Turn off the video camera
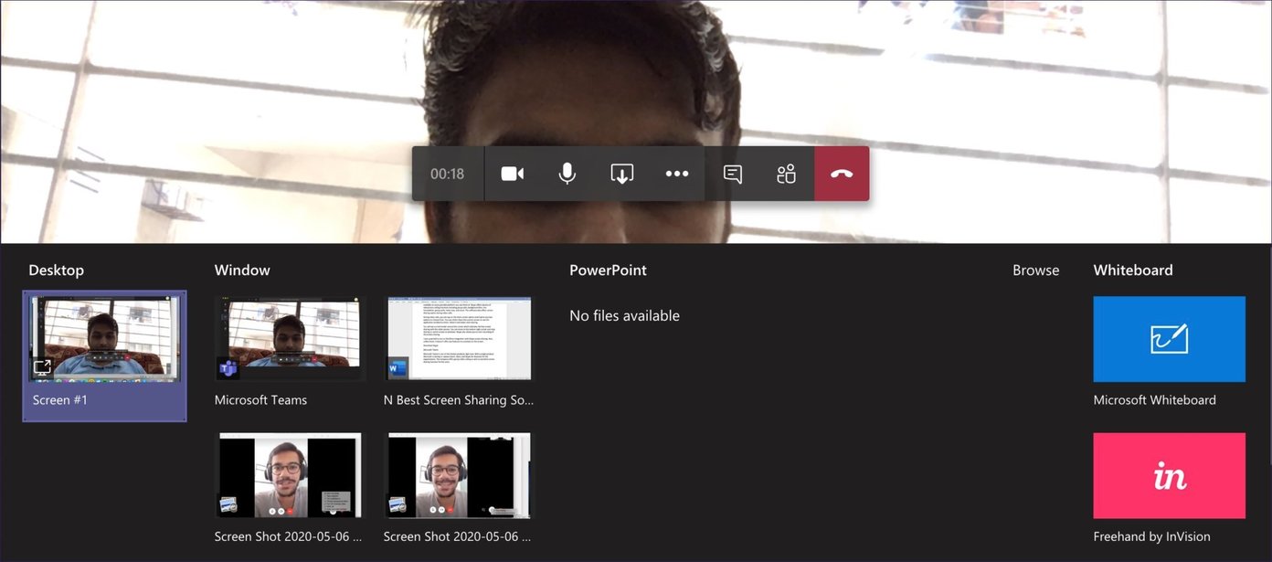Viewport: 1272px width, 562px height. [x=512, y=173]
